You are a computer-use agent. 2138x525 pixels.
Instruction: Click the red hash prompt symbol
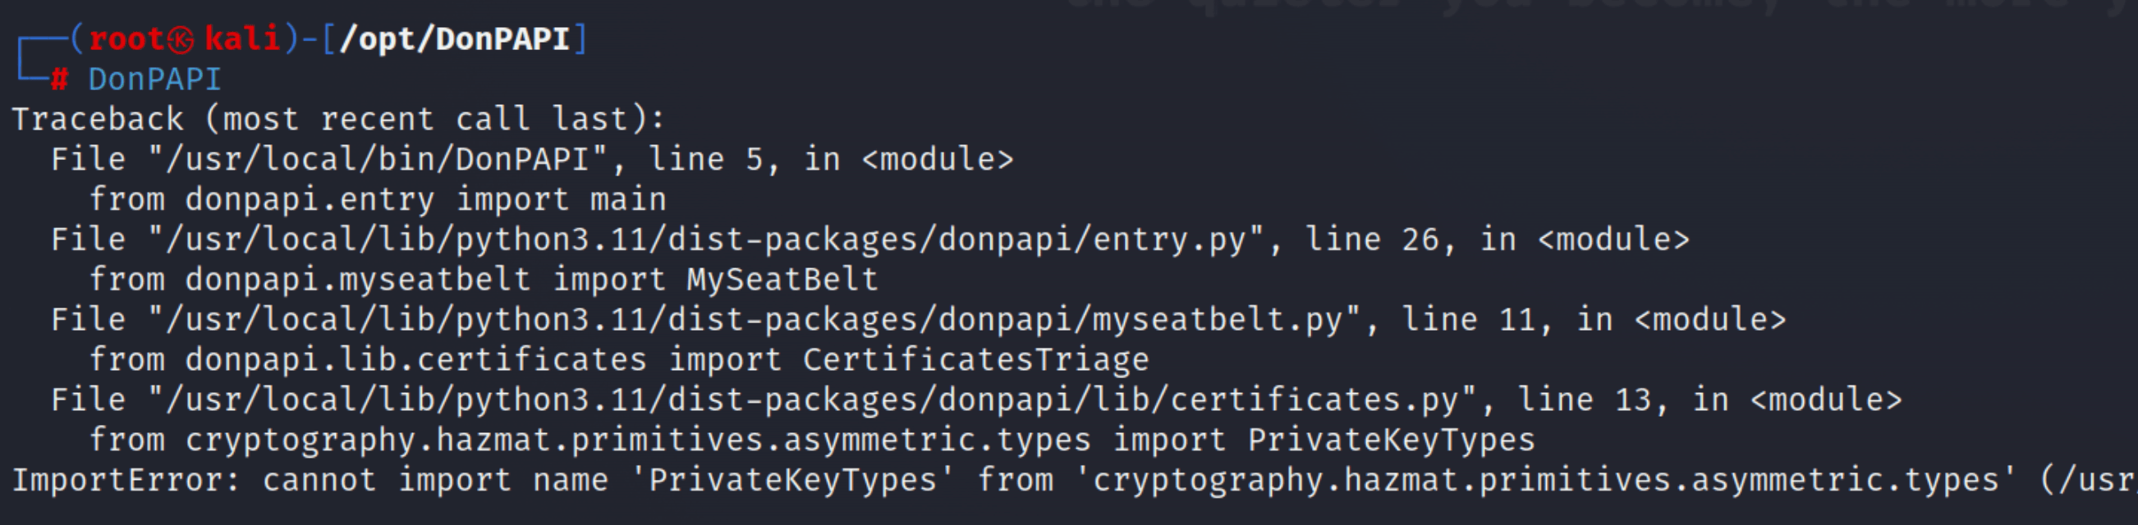(59, 80)
